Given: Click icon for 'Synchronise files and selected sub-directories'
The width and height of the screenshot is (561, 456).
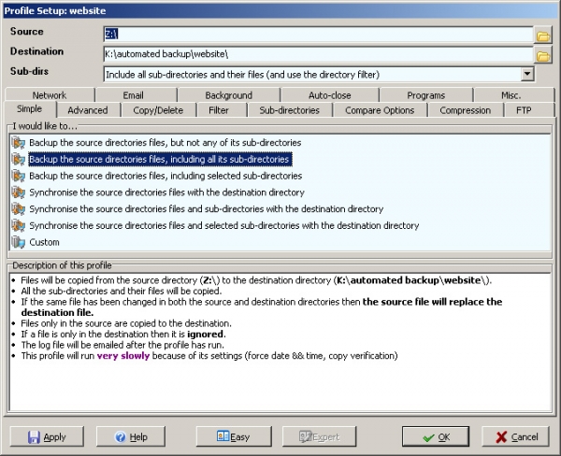Looking at the screenshot, I should [x=18, y=225].
